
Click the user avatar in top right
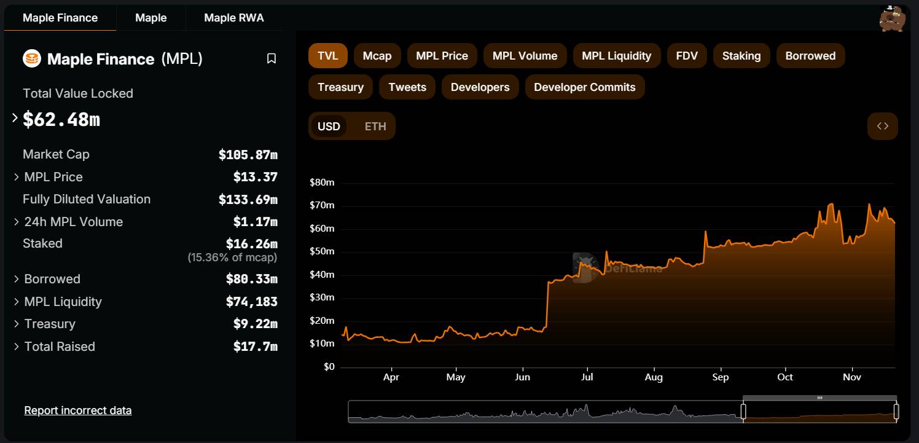pyautogui.click(x=892, y=18)
